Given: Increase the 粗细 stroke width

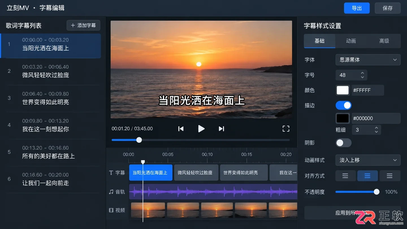Looking at the screenshot, I should 376,128.
